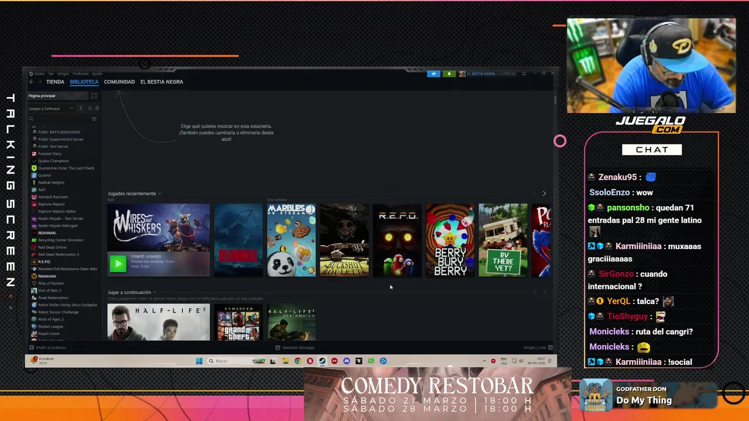Click the R.E.P.O. icon in the game list

34,262
